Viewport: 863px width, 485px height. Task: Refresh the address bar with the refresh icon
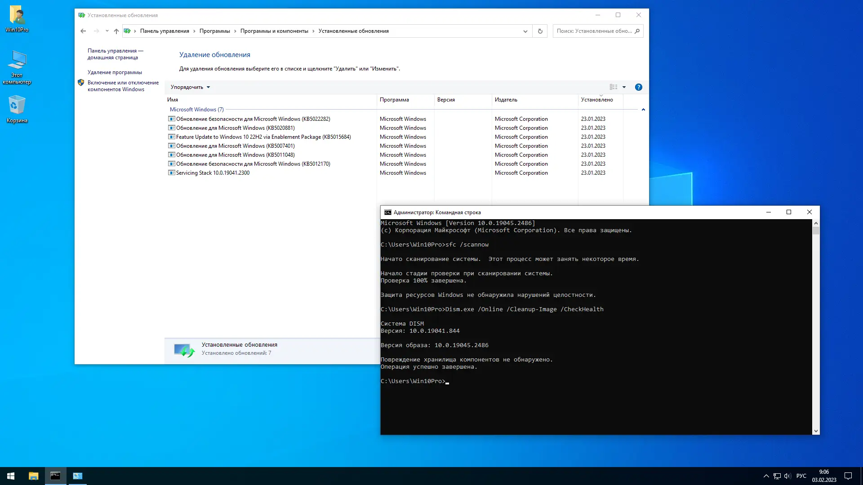[x=540, y=31]
